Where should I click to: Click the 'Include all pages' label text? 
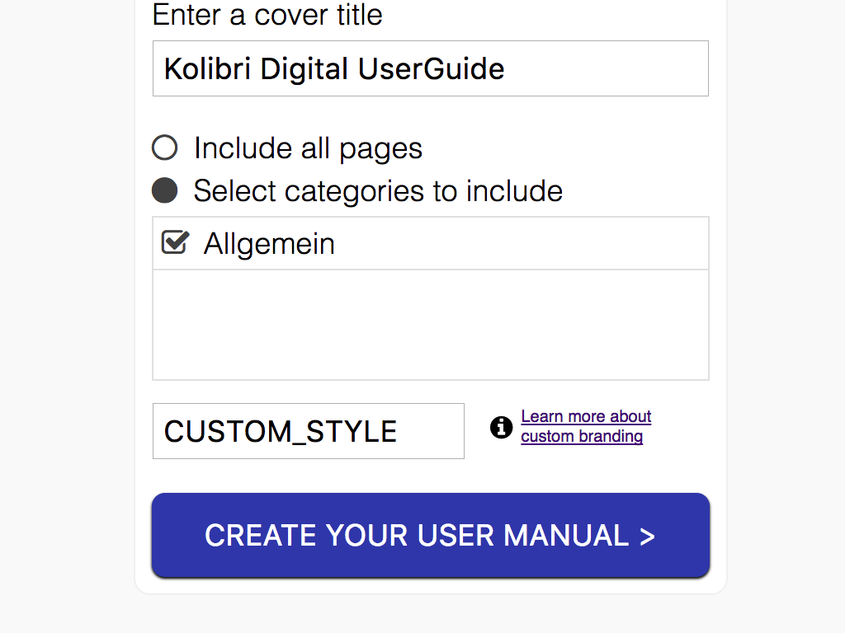point(308,148)
